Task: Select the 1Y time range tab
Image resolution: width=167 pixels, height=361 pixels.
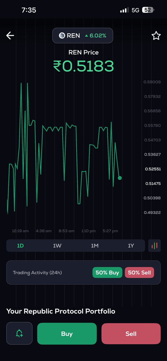Action: pos(131,246)
